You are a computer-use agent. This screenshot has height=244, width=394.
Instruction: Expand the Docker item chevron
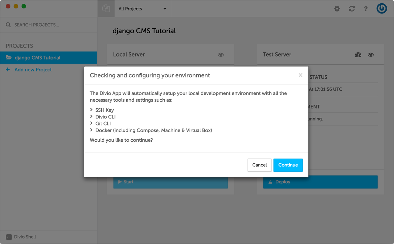(x=91, y=130)
